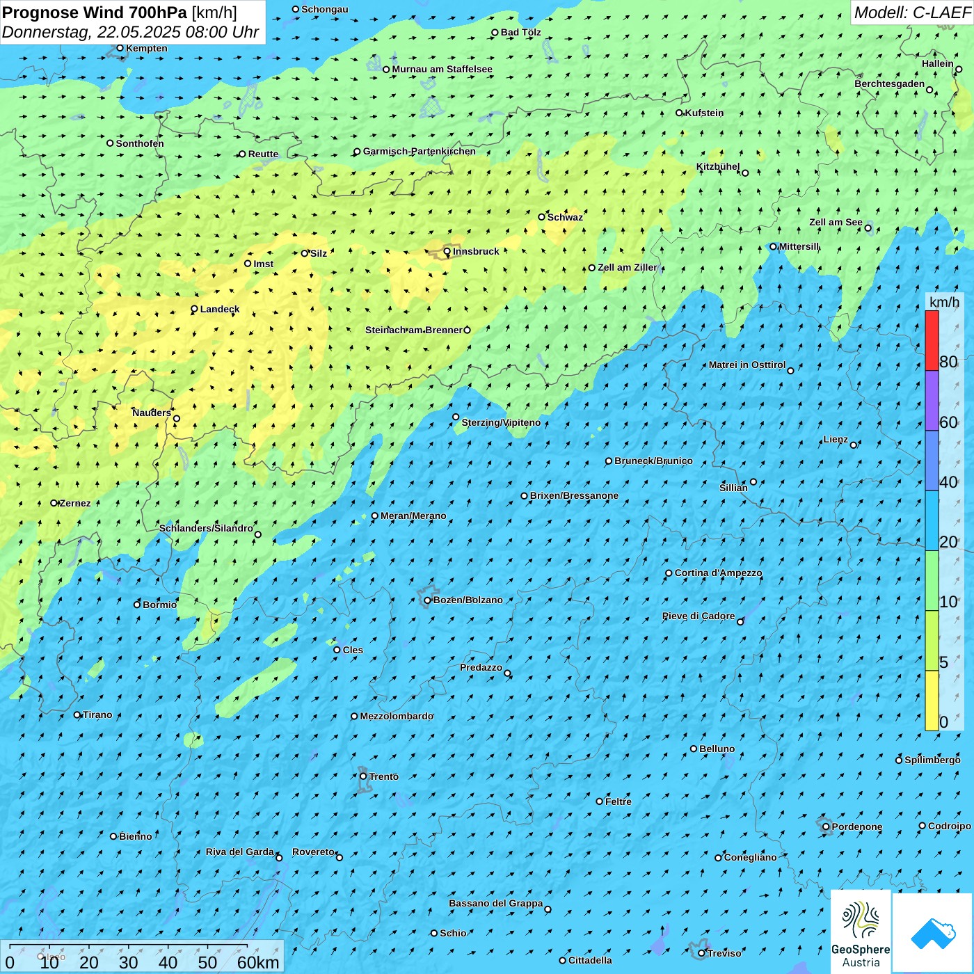
Task: Click the Zell am See marker
Action: tap(868, 227)
